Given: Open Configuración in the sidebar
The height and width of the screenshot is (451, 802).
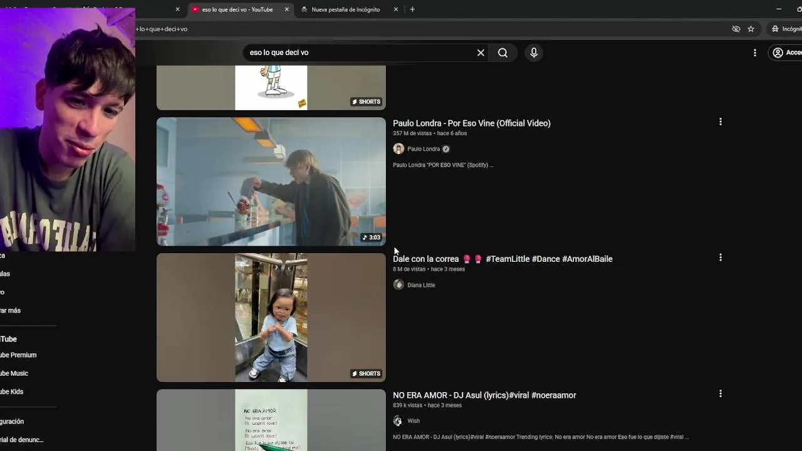Looking at the screenshot, I should pos(12,422).
